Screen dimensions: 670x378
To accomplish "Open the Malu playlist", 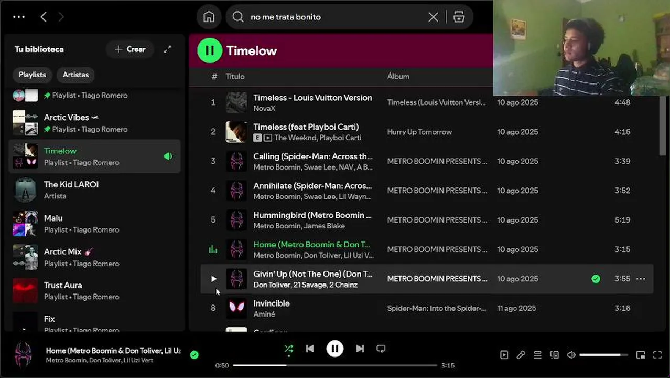I will click(95, 224).
